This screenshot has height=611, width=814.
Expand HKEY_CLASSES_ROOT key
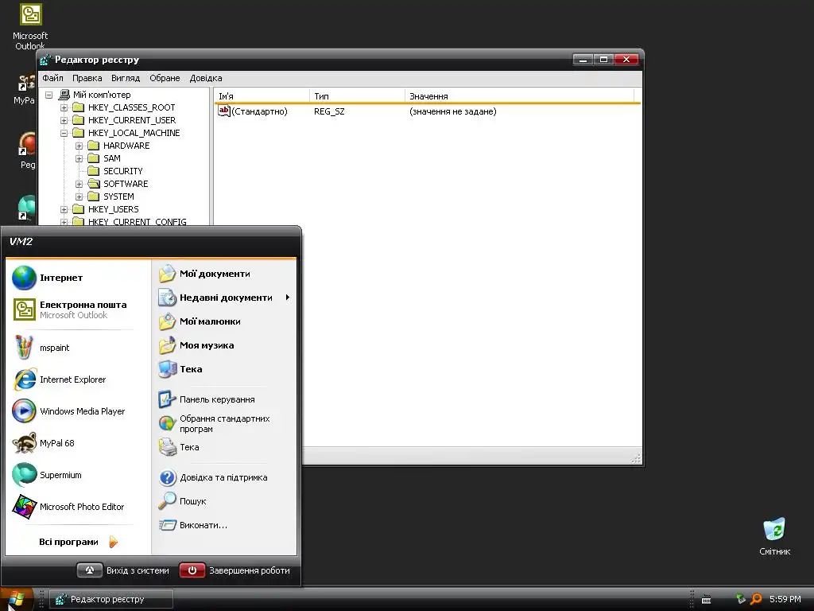[x=64, y=107]
